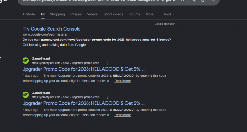Open the three-dot menu of the second result

coord(108,97)
